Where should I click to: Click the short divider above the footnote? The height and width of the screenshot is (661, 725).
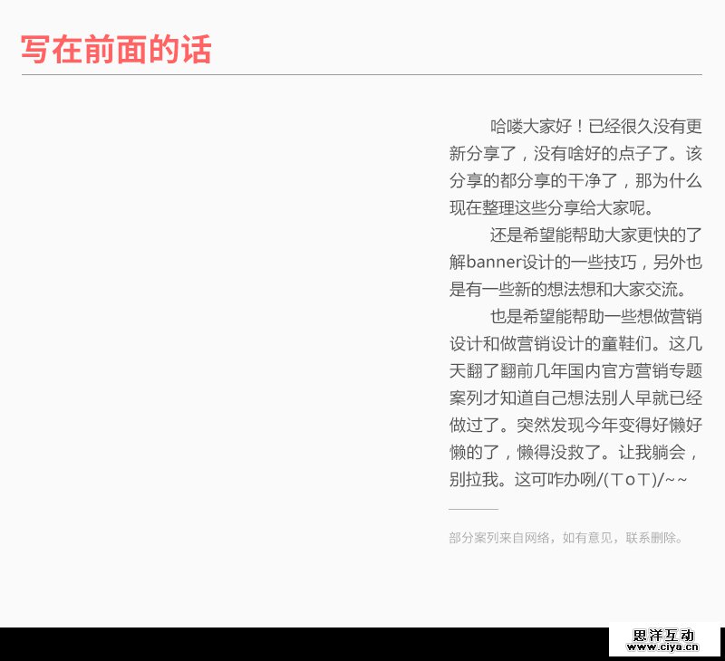point(473,509)
